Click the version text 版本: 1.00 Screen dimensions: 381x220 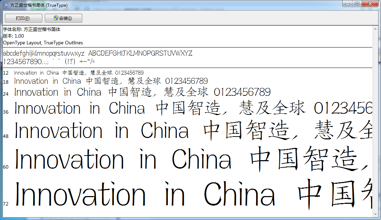(13, 36)
